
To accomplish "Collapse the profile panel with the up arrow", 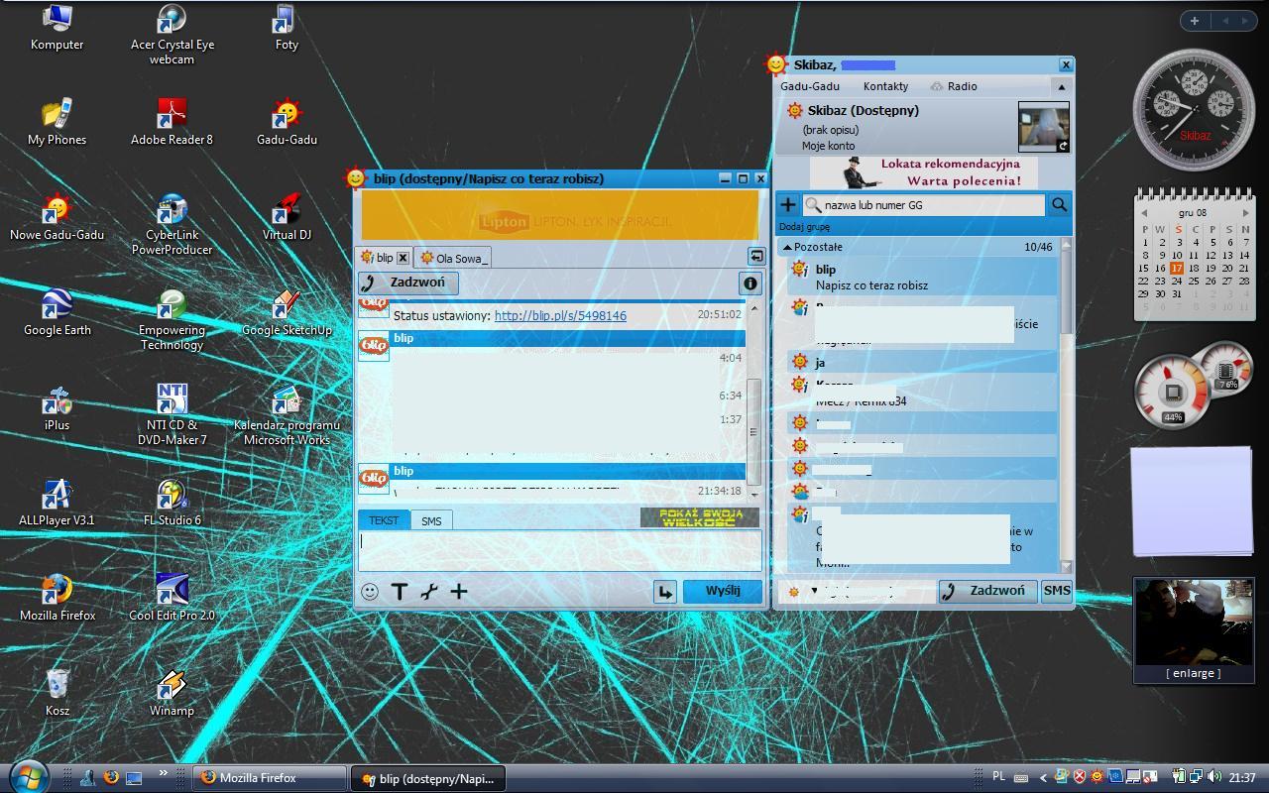I will coord(1061,87).
